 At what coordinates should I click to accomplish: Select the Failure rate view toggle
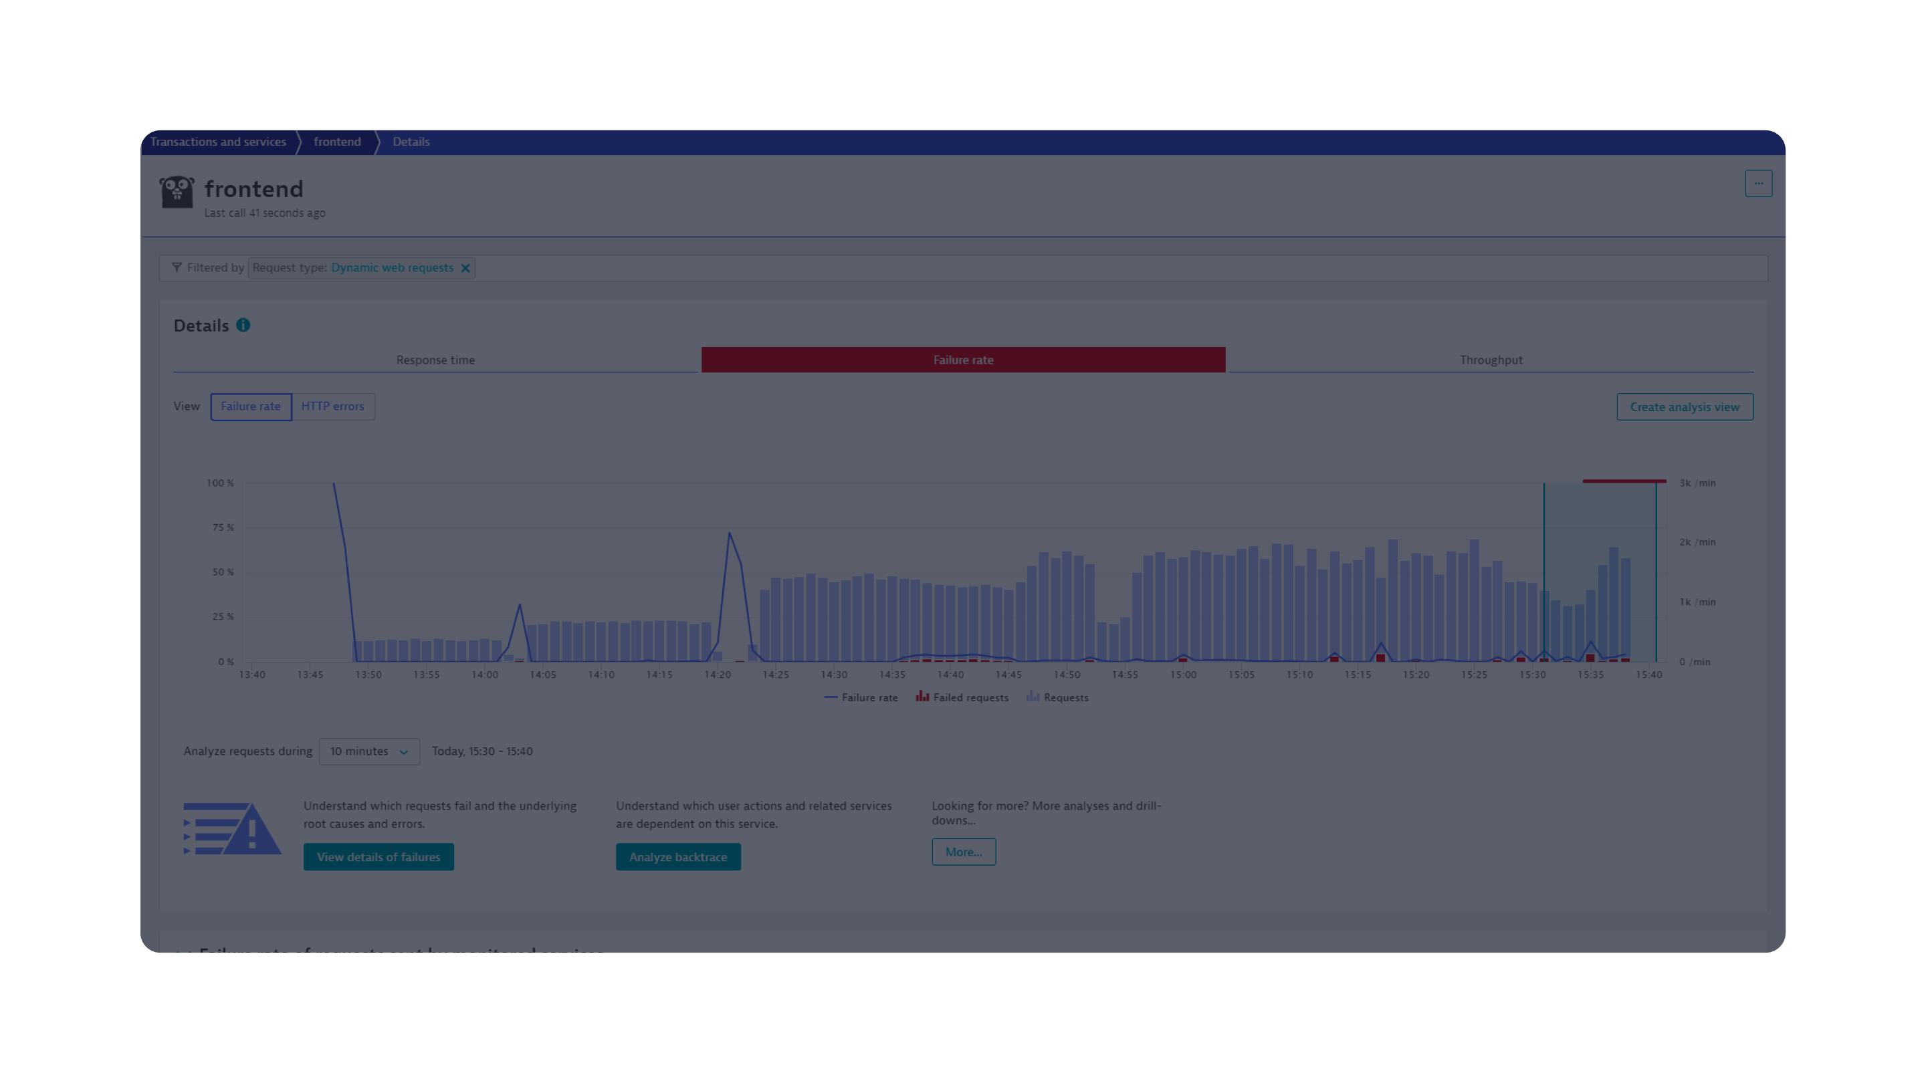[251, 406]
